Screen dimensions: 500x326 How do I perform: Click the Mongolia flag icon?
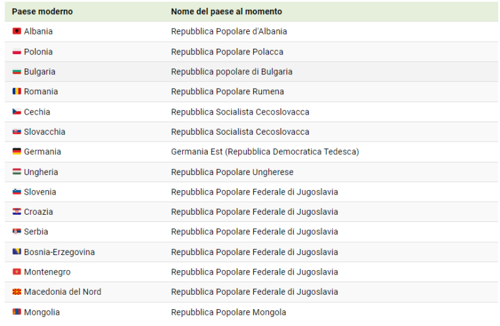pyautogui.click(x=16, y=312)
